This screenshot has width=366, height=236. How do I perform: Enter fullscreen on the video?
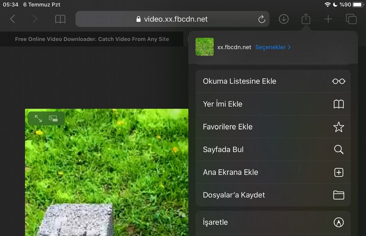[39, 118]
